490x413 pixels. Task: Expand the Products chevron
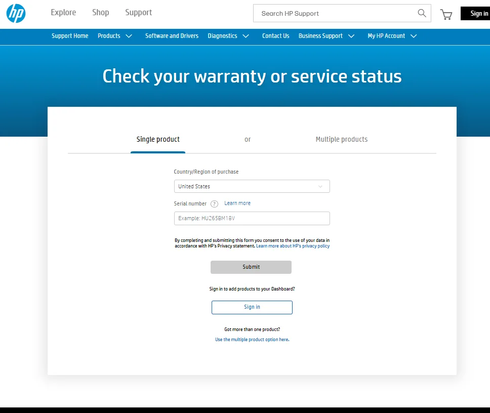click(129, 36)
